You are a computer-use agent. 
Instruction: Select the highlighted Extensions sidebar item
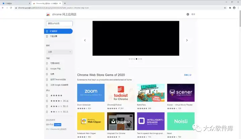(x=58, y=31)
